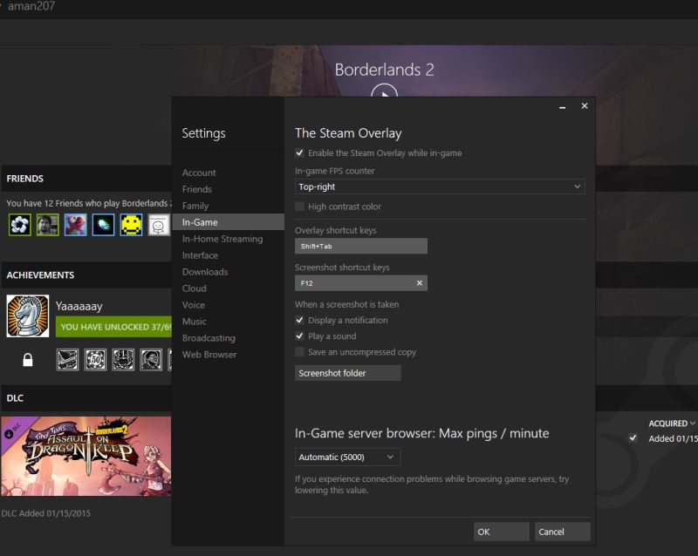The height and width of the screenshot is (556, 698).
Task: Open In-Home Streaming settings
Action: click(x=222, y=239)
